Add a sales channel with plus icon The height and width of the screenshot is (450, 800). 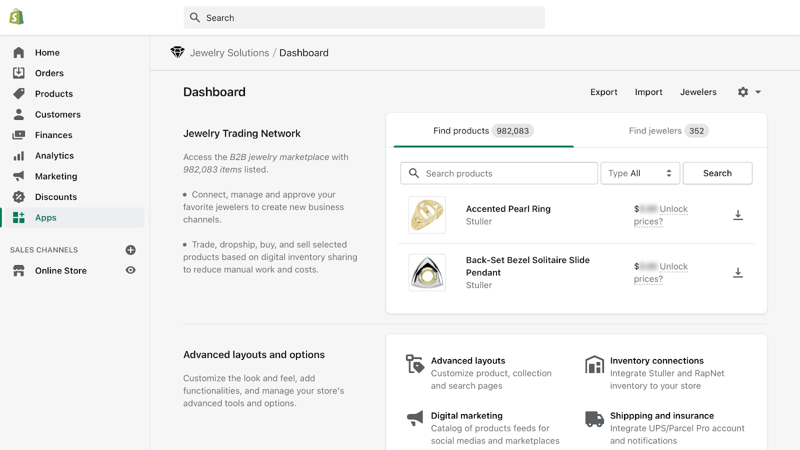[x=130, y=250]
